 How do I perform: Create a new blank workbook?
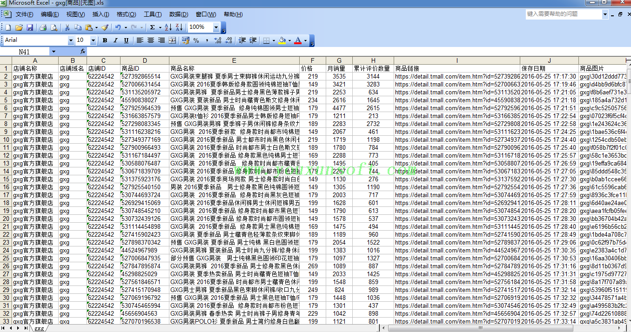click(x=8, y=27)
